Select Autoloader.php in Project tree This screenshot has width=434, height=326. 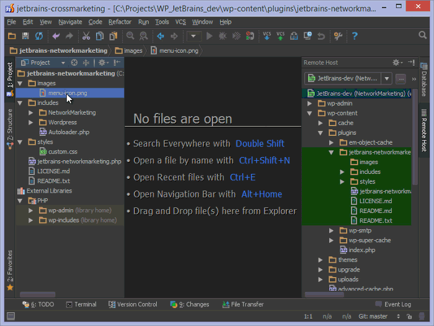tap(69, 132)
